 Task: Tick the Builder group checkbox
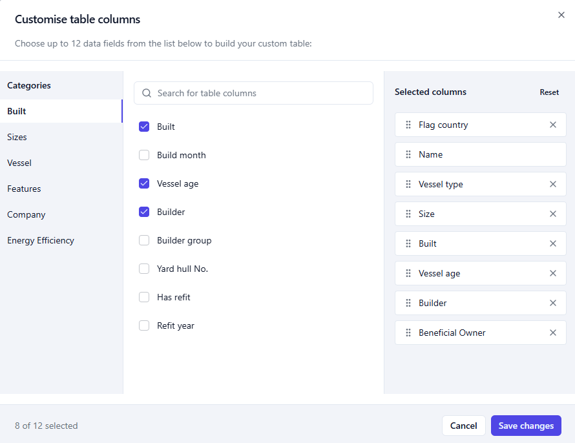tap(144, 240)
